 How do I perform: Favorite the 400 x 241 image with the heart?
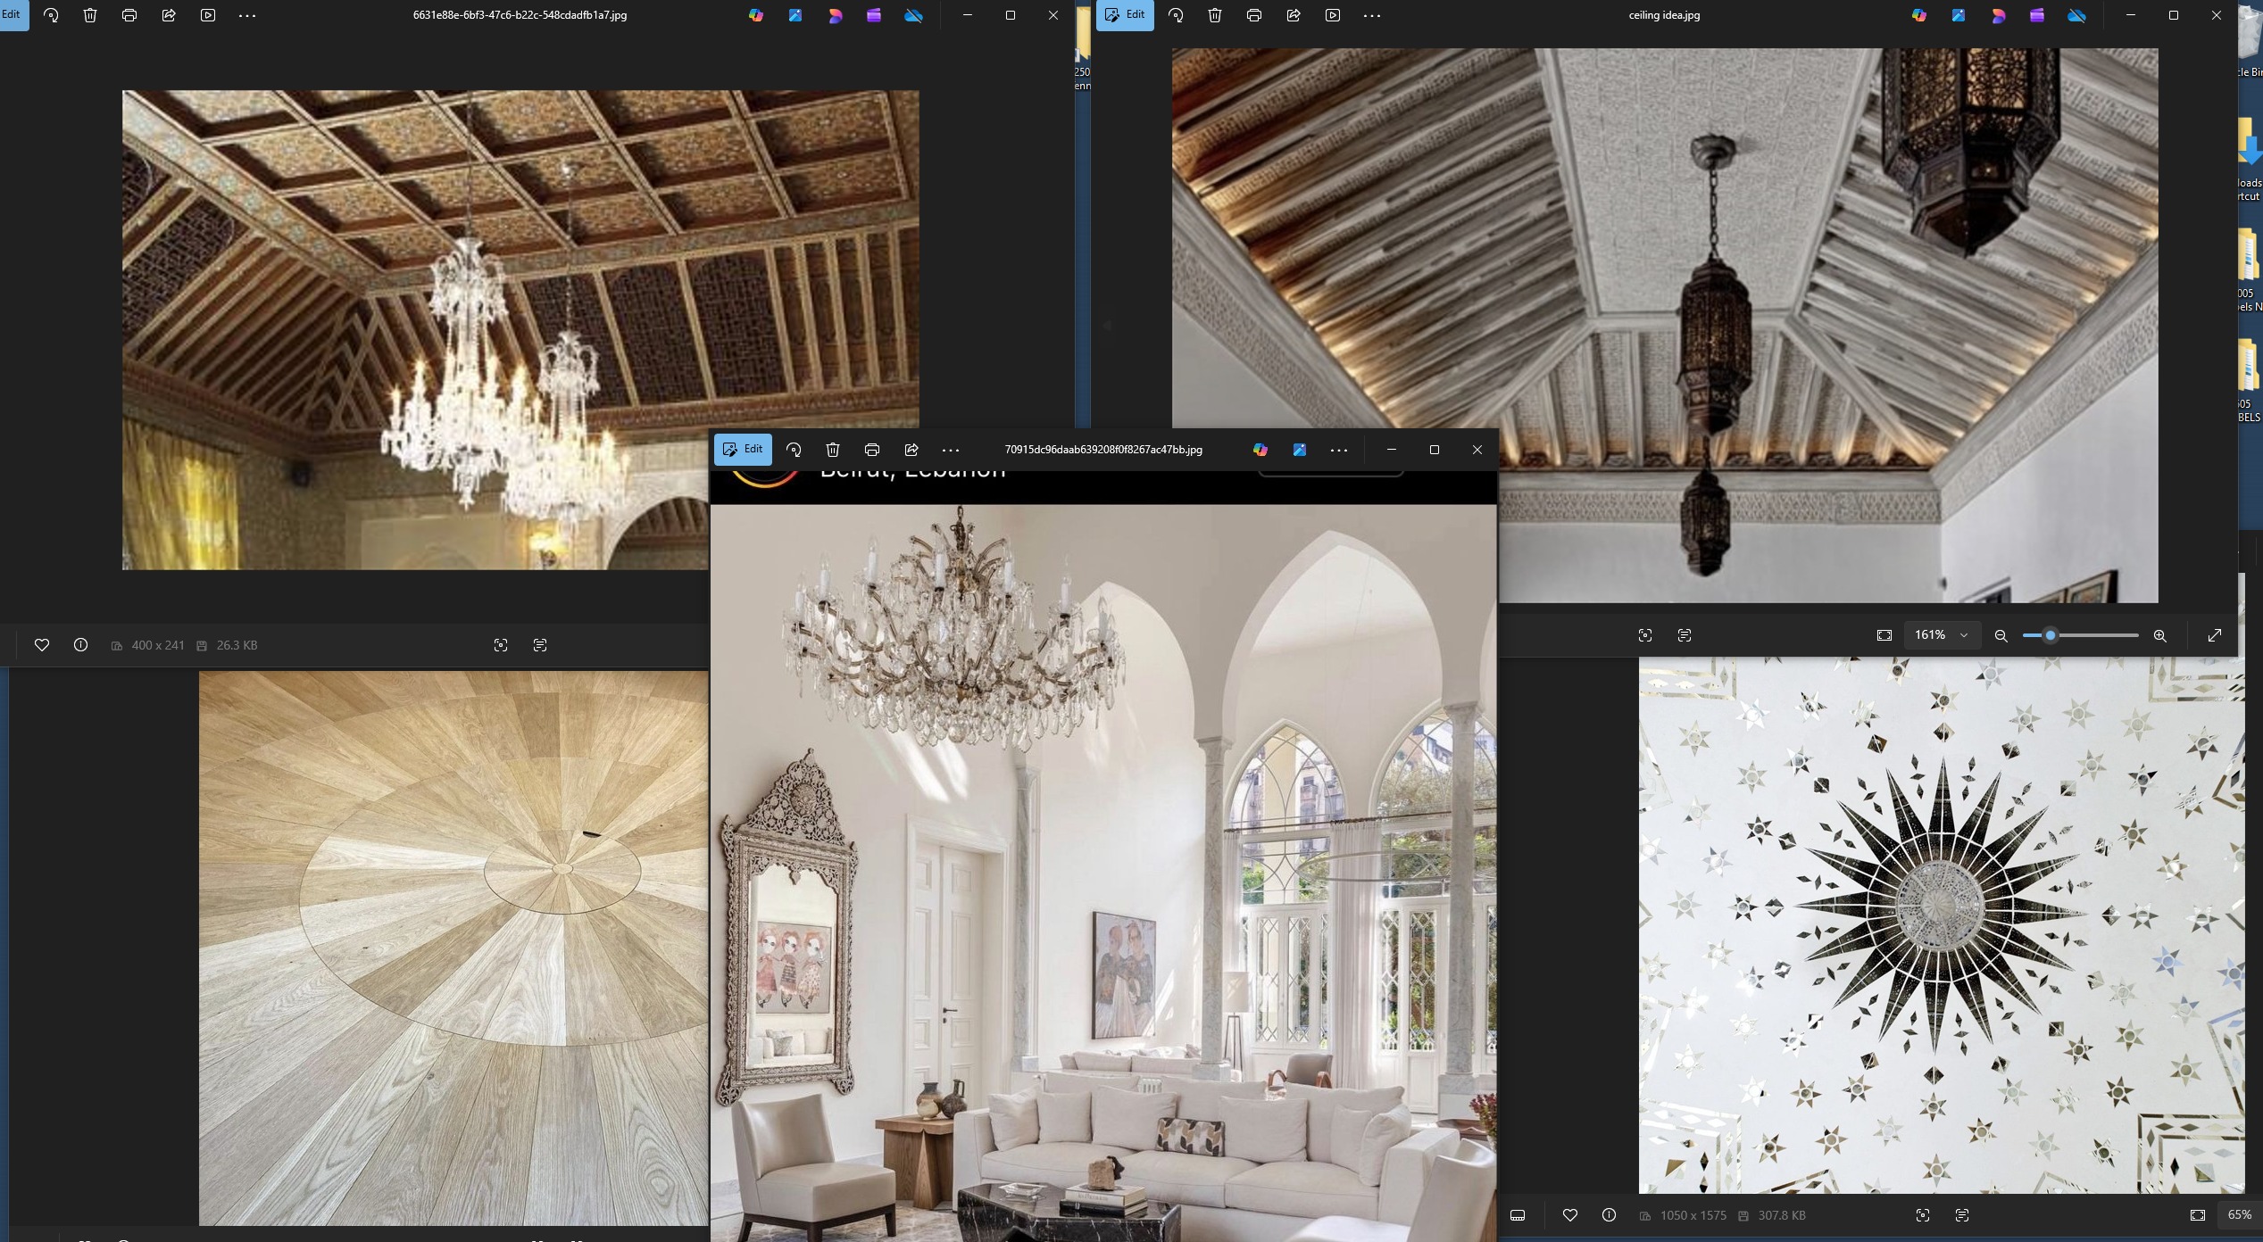(x=41, y=645)
